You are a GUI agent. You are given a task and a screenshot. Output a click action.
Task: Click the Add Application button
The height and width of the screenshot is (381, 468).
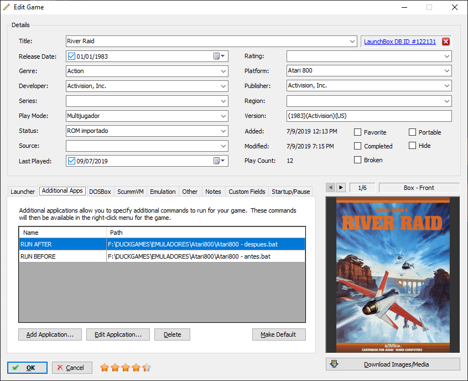(50, 334)
